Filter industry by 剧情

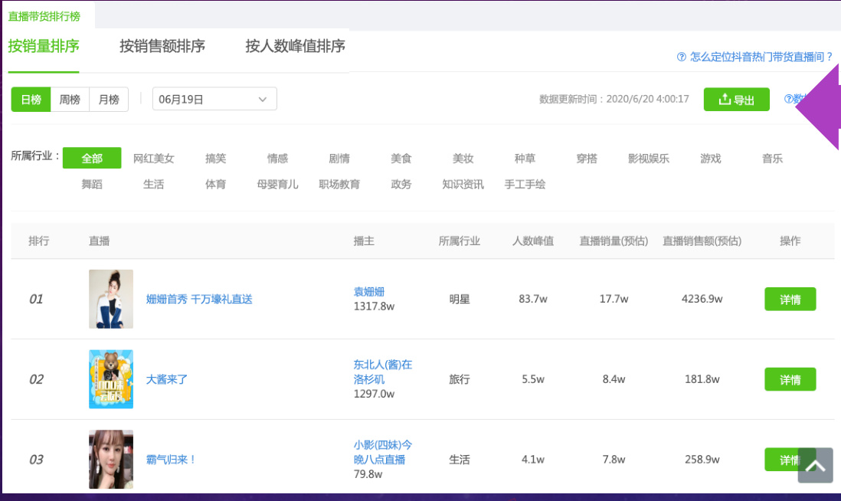[x=339, y=159]
